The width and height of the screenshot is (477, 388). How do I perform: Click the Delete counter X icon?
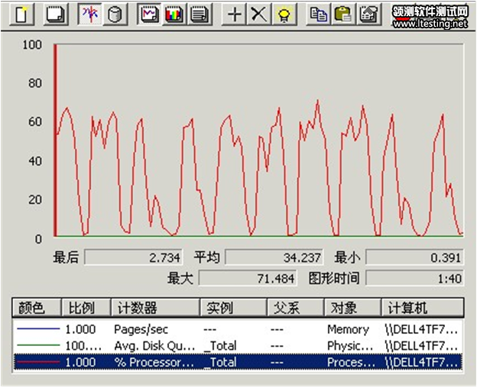259,15
